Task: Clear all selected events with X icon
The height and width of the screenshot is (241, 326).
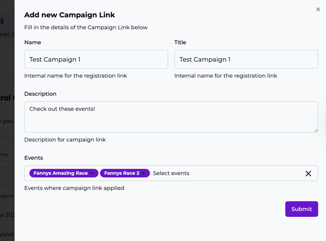Action: [x=308, y=173]
